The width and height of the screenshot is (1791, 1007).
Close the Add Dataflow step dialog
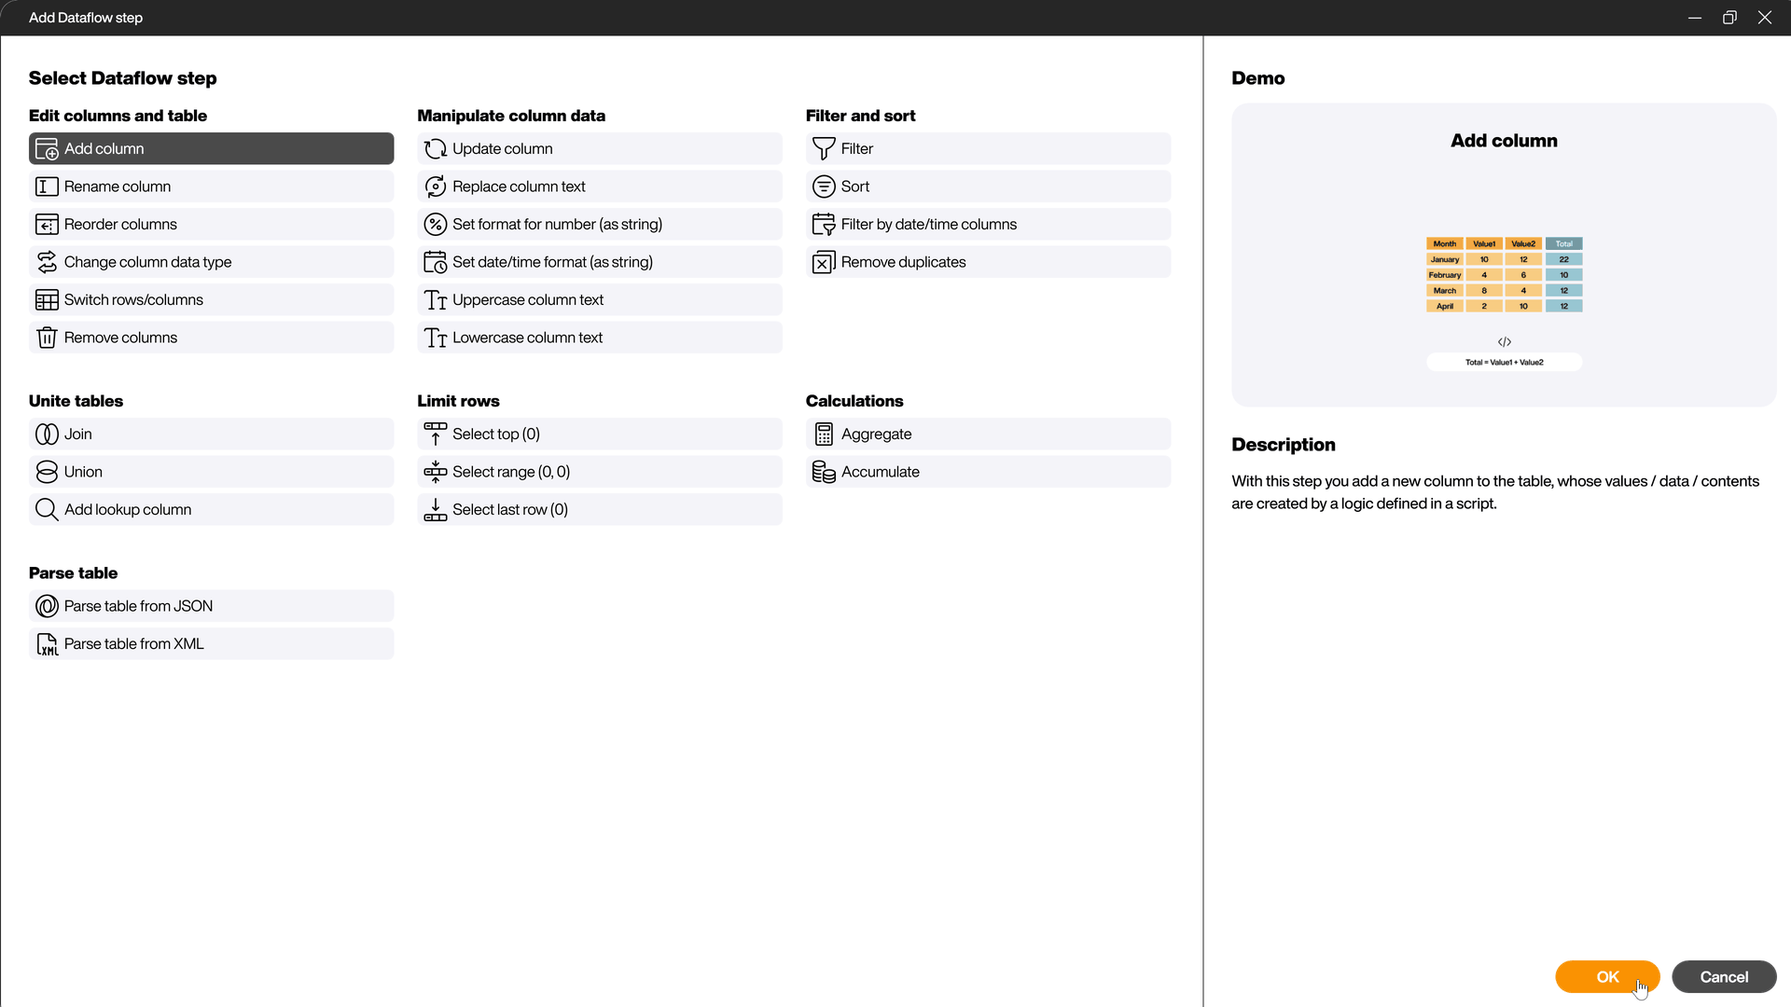click(1765, 18)
